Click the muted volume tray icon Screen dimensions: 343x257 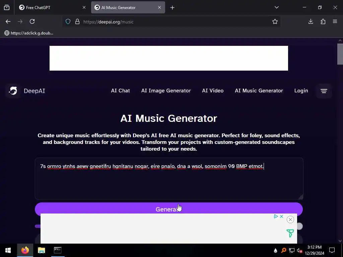tap(299, 250)
